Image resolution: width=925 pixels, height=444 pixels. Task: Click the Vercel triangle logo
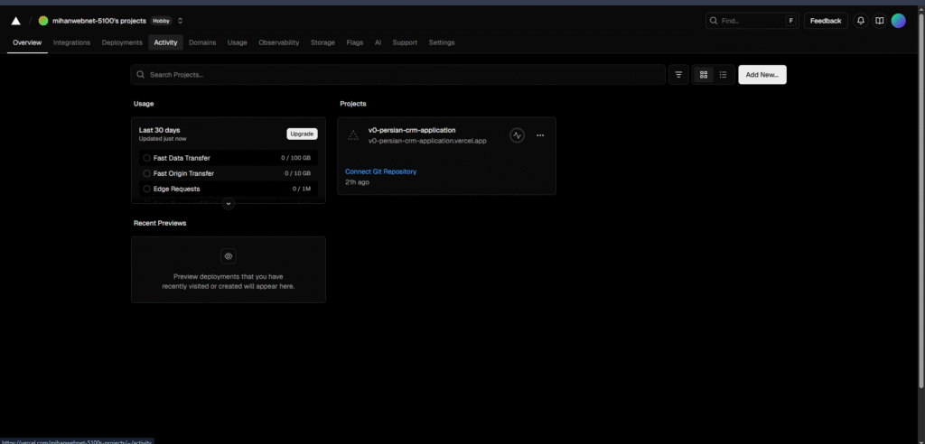[15, 21]
